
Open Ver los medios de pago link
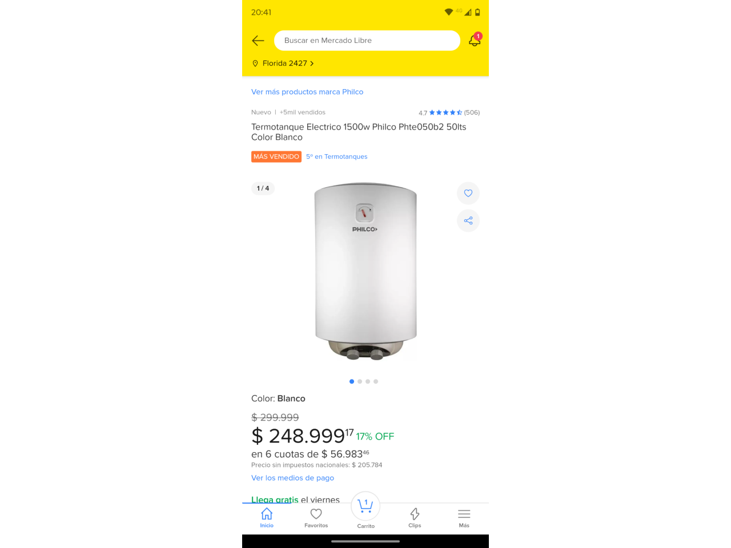pos(292,478)
